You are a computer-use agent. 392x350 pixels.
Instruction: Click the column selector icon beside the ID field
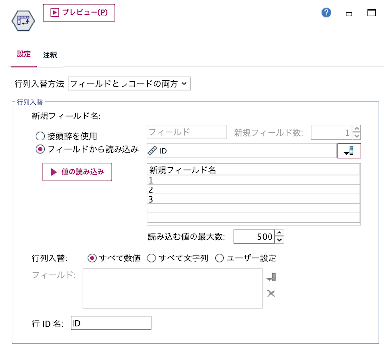[x=349, y=151]
